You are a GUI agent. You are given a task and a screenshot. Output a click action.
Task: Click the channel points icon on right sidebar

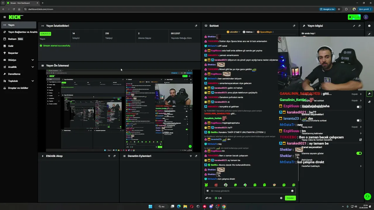click(x=369, y=102)
